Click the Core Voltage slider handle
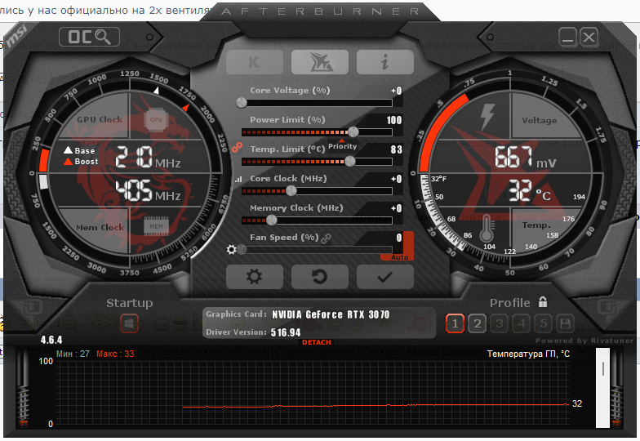 click(x=242, y=103)
